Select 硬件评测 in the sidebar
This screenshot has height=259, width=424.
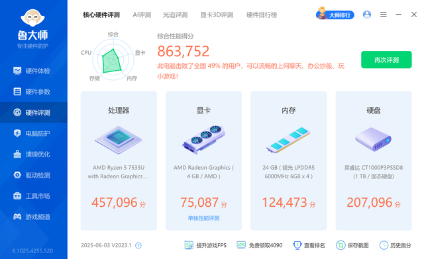coord(34,112)
